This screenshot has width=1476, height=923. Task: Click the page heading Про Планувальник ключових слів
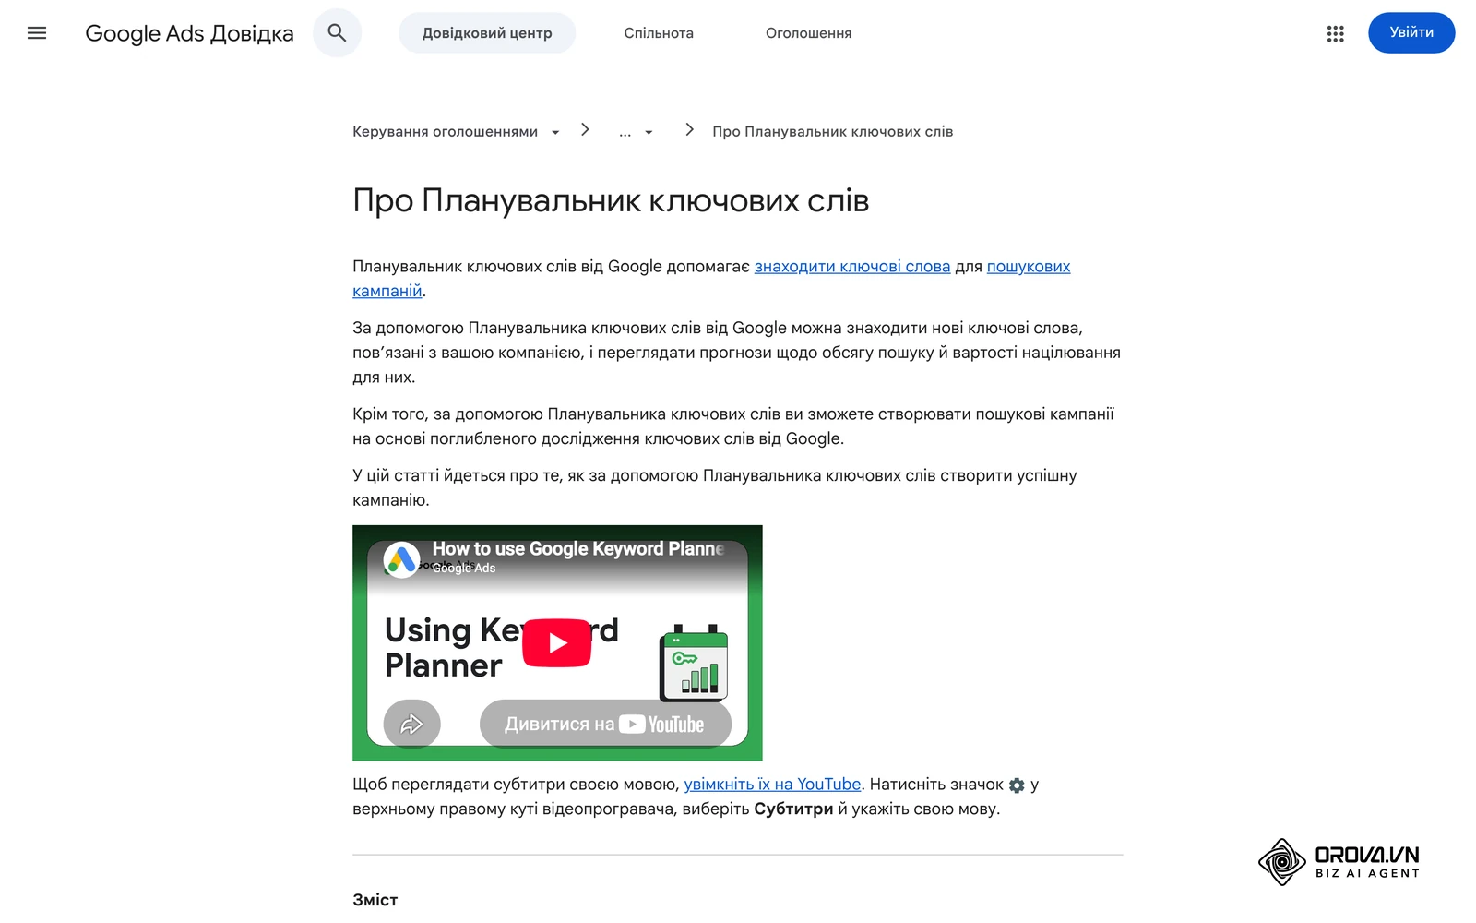tap(611, 201)
